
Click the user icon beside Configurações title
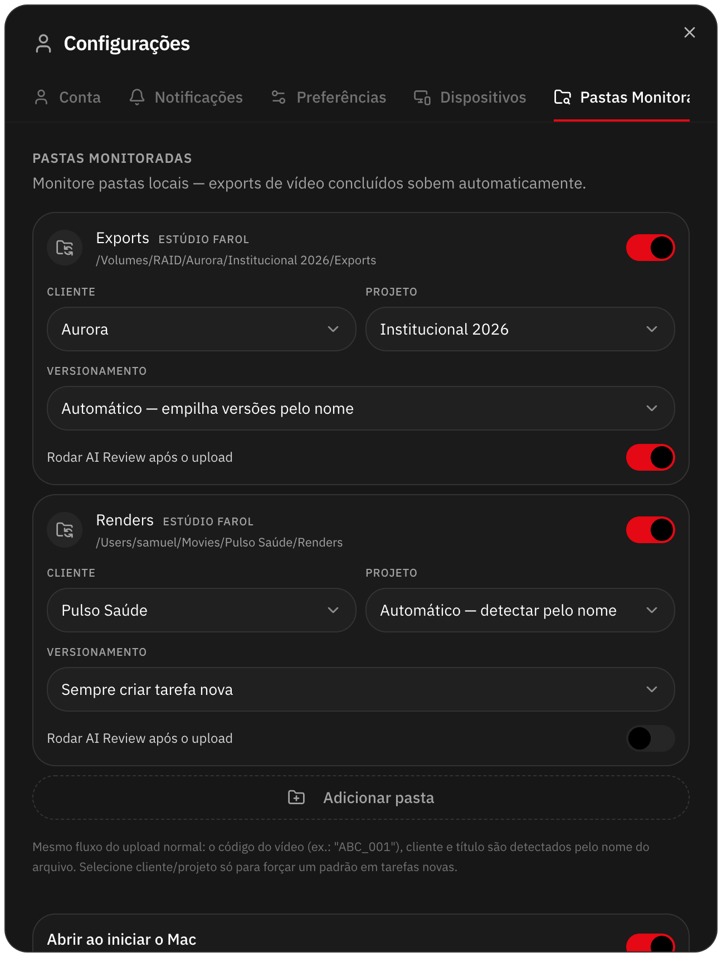click(x=43, y=43)
